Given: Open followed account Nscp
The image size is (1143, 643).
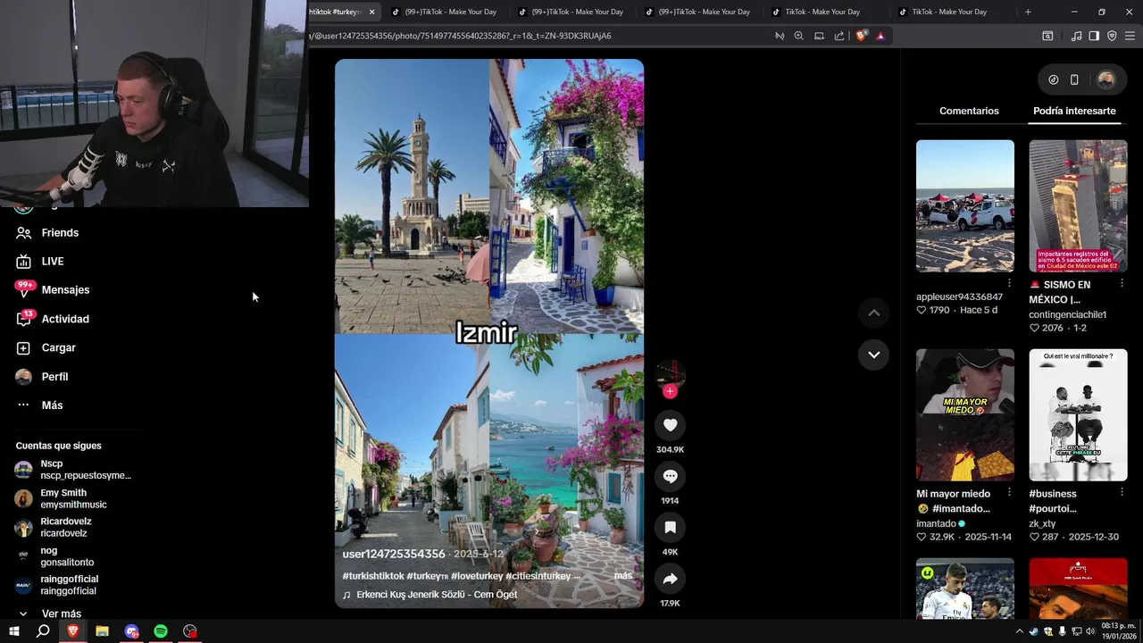Looking at the screenshot, I should (73, 470).
